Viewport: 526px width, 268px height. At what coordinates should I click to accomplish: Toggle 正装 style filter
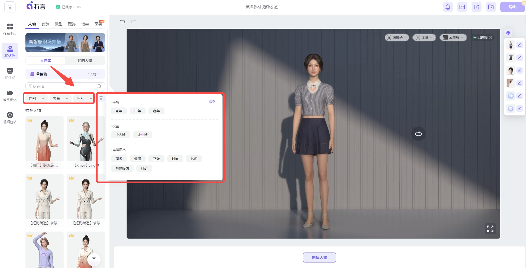pos(156,159)
